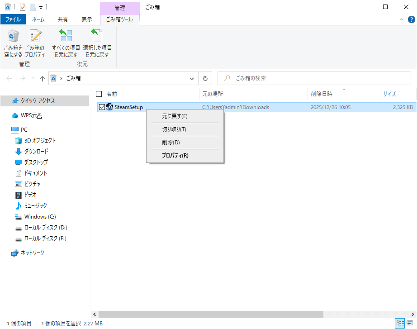Restore all items using すべての項目を元に戻す
This screenshot has width=417, height=329.
pos(65,42)
